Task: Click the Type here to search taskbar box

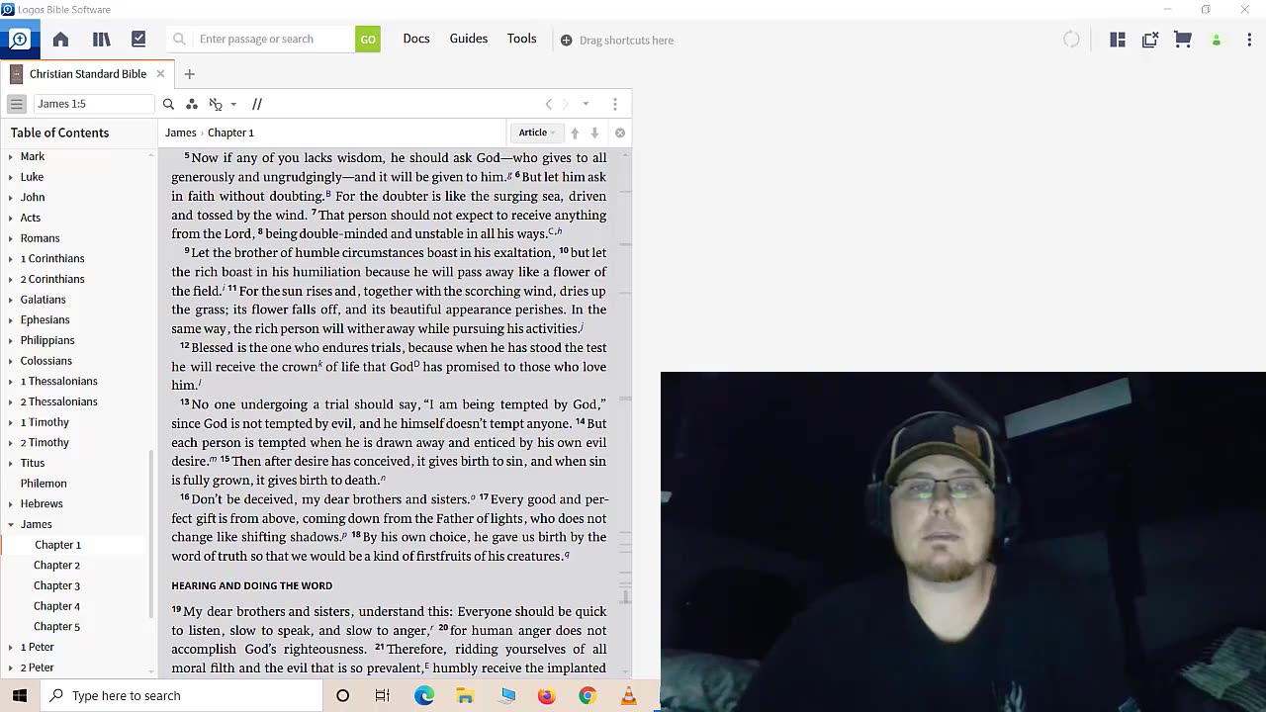Action: point(182,695)
